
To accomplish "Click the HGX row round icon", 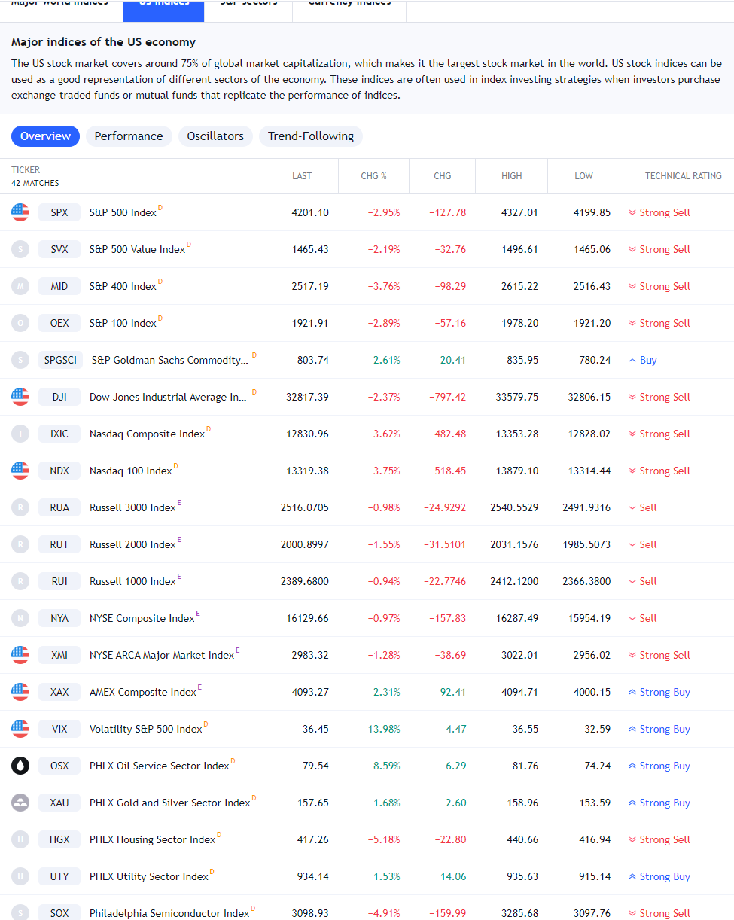I will tap(20, 839).
